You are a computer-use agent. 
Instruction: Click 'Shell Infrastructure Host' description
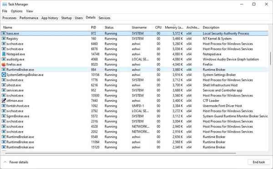click(x=220, y=85)
